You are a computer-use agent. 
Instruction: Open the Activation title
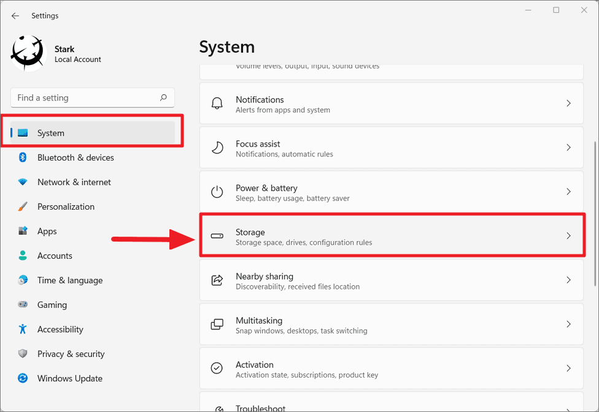(255, 365)
